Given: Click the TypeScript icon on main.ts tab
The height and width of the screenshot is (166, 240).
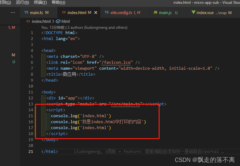Looking at the screenshot, I should point(26,13).
